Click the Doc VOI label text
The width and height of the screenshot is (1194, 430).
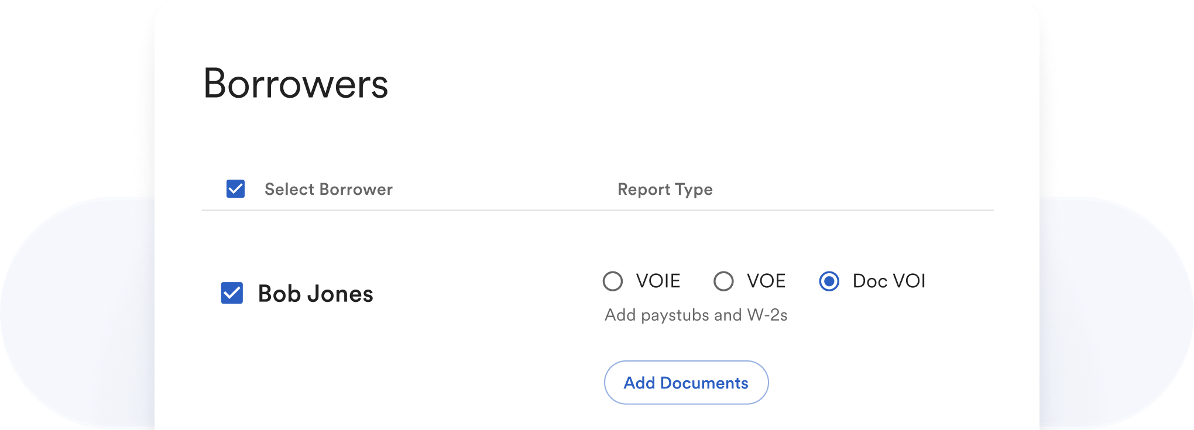888,281
